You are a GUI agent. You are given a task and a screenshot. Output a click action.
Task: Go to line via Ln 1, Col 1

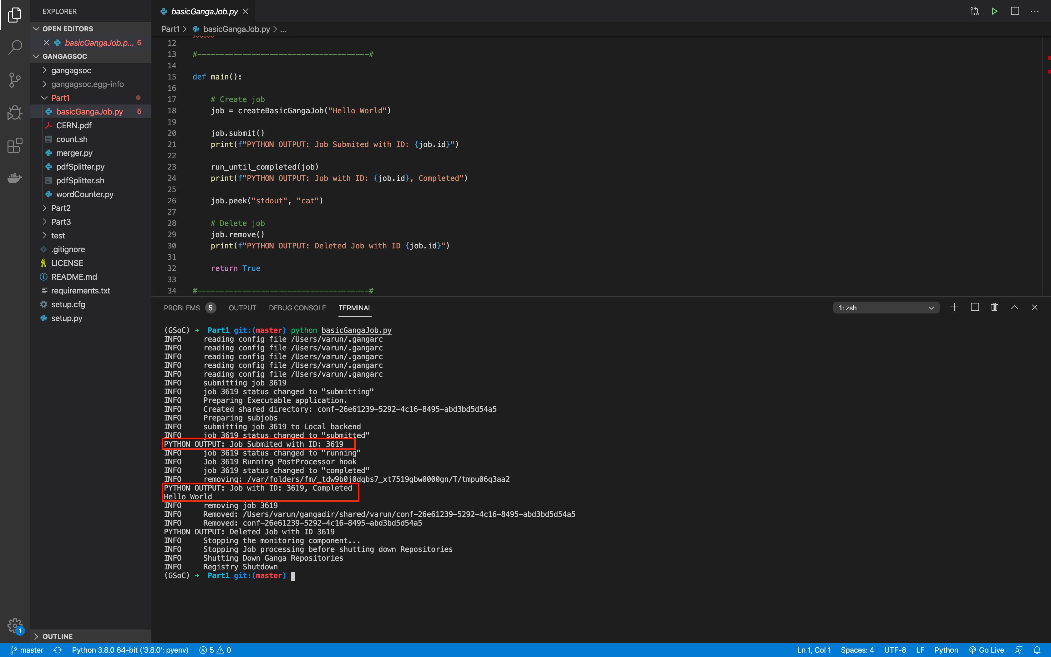(814, 650)
